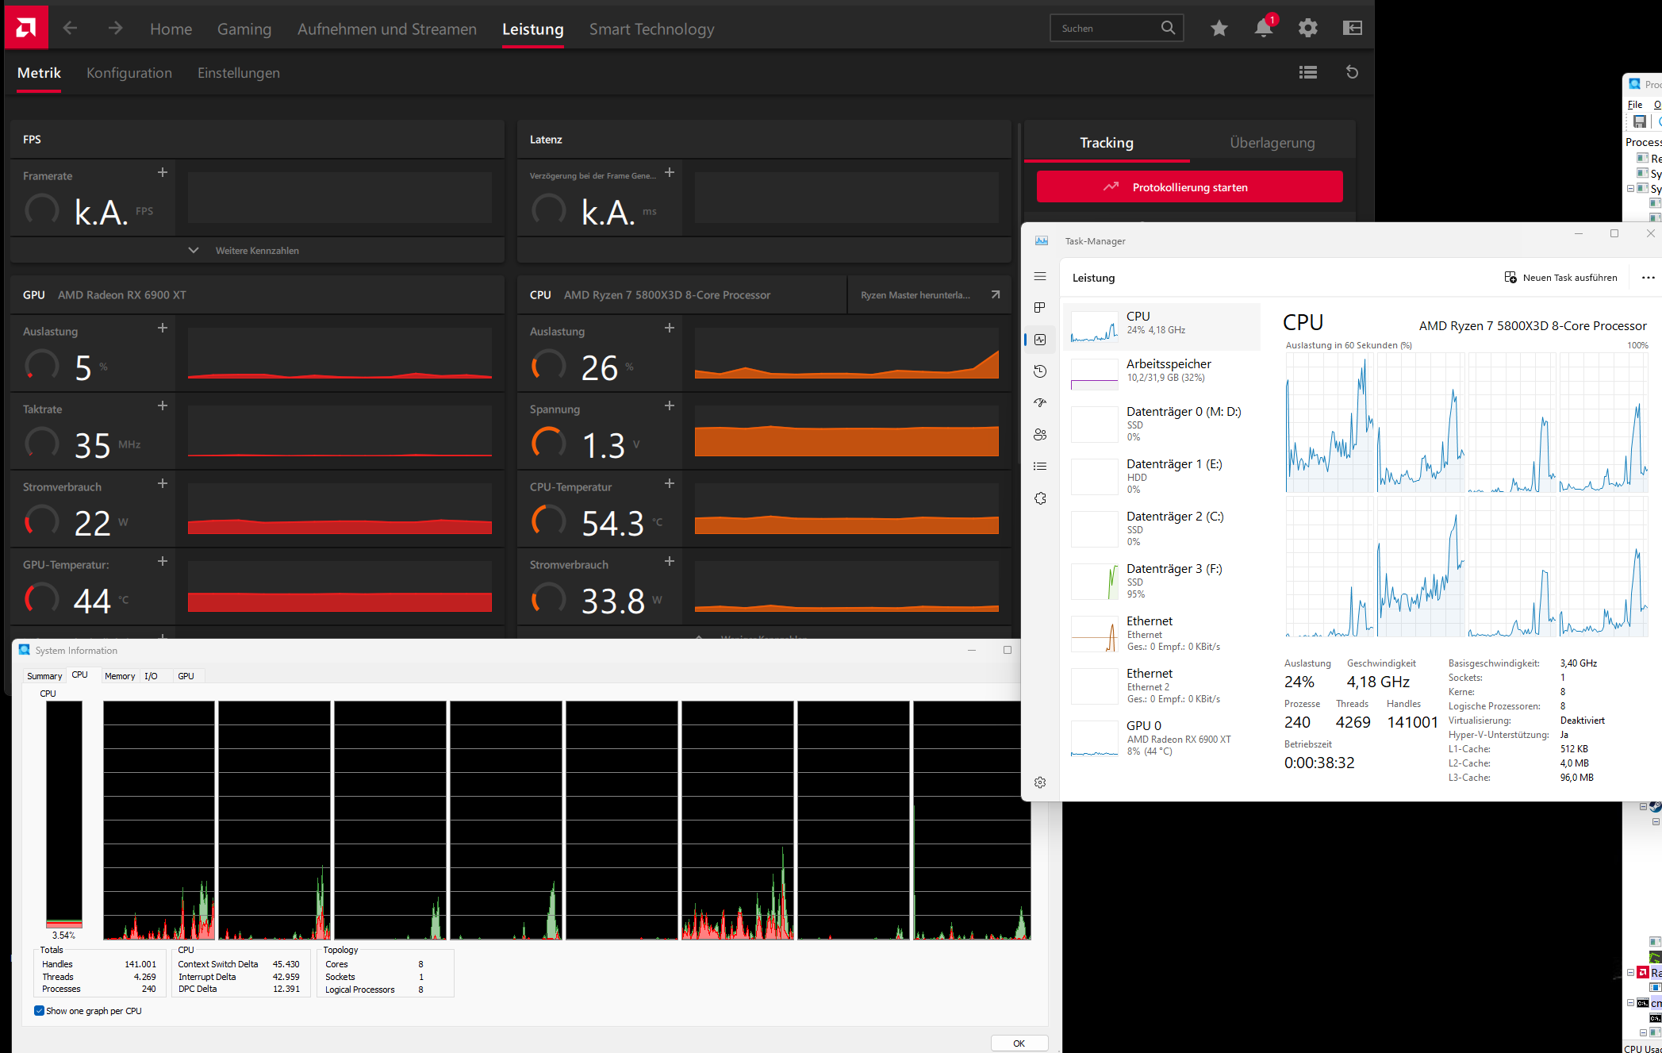Viewport: 1662px width, 1053px height.
Task: Click Task-Manager three-dots more options
Action: [x=1648, y=278]
